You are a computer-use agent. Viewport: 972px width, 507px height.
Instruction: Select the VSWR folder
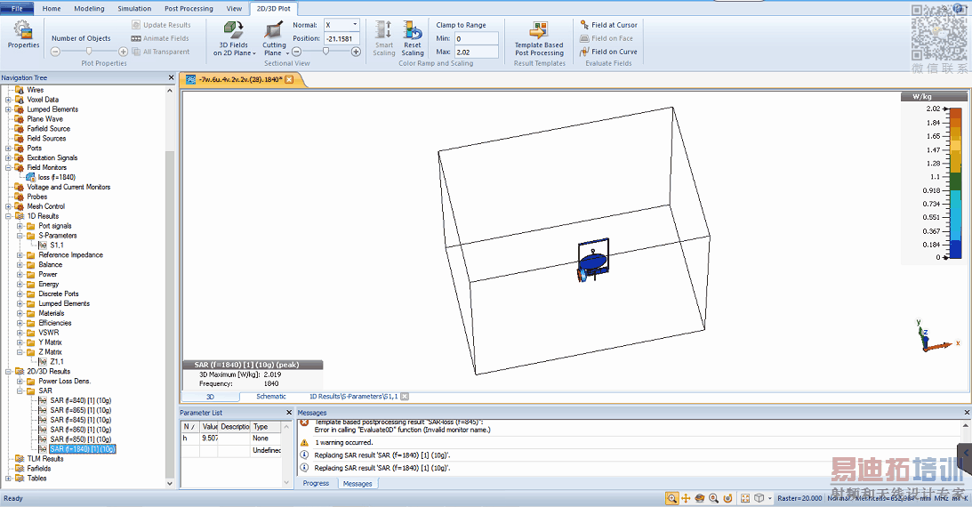(48, 333)
